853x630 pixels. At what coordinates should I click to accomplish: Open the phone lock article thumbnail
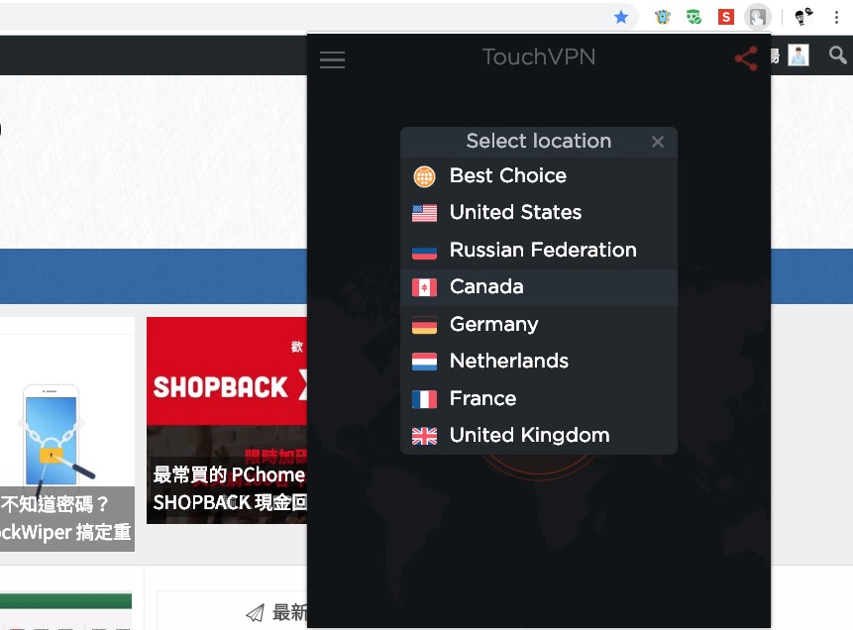pos(66,434)
